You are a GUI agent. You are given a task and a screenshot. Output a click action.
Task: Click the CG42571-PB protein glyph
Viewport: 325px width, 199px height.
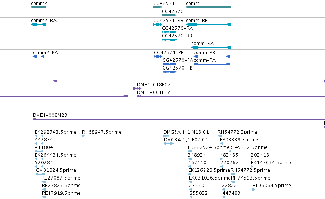tap(158, 57)
